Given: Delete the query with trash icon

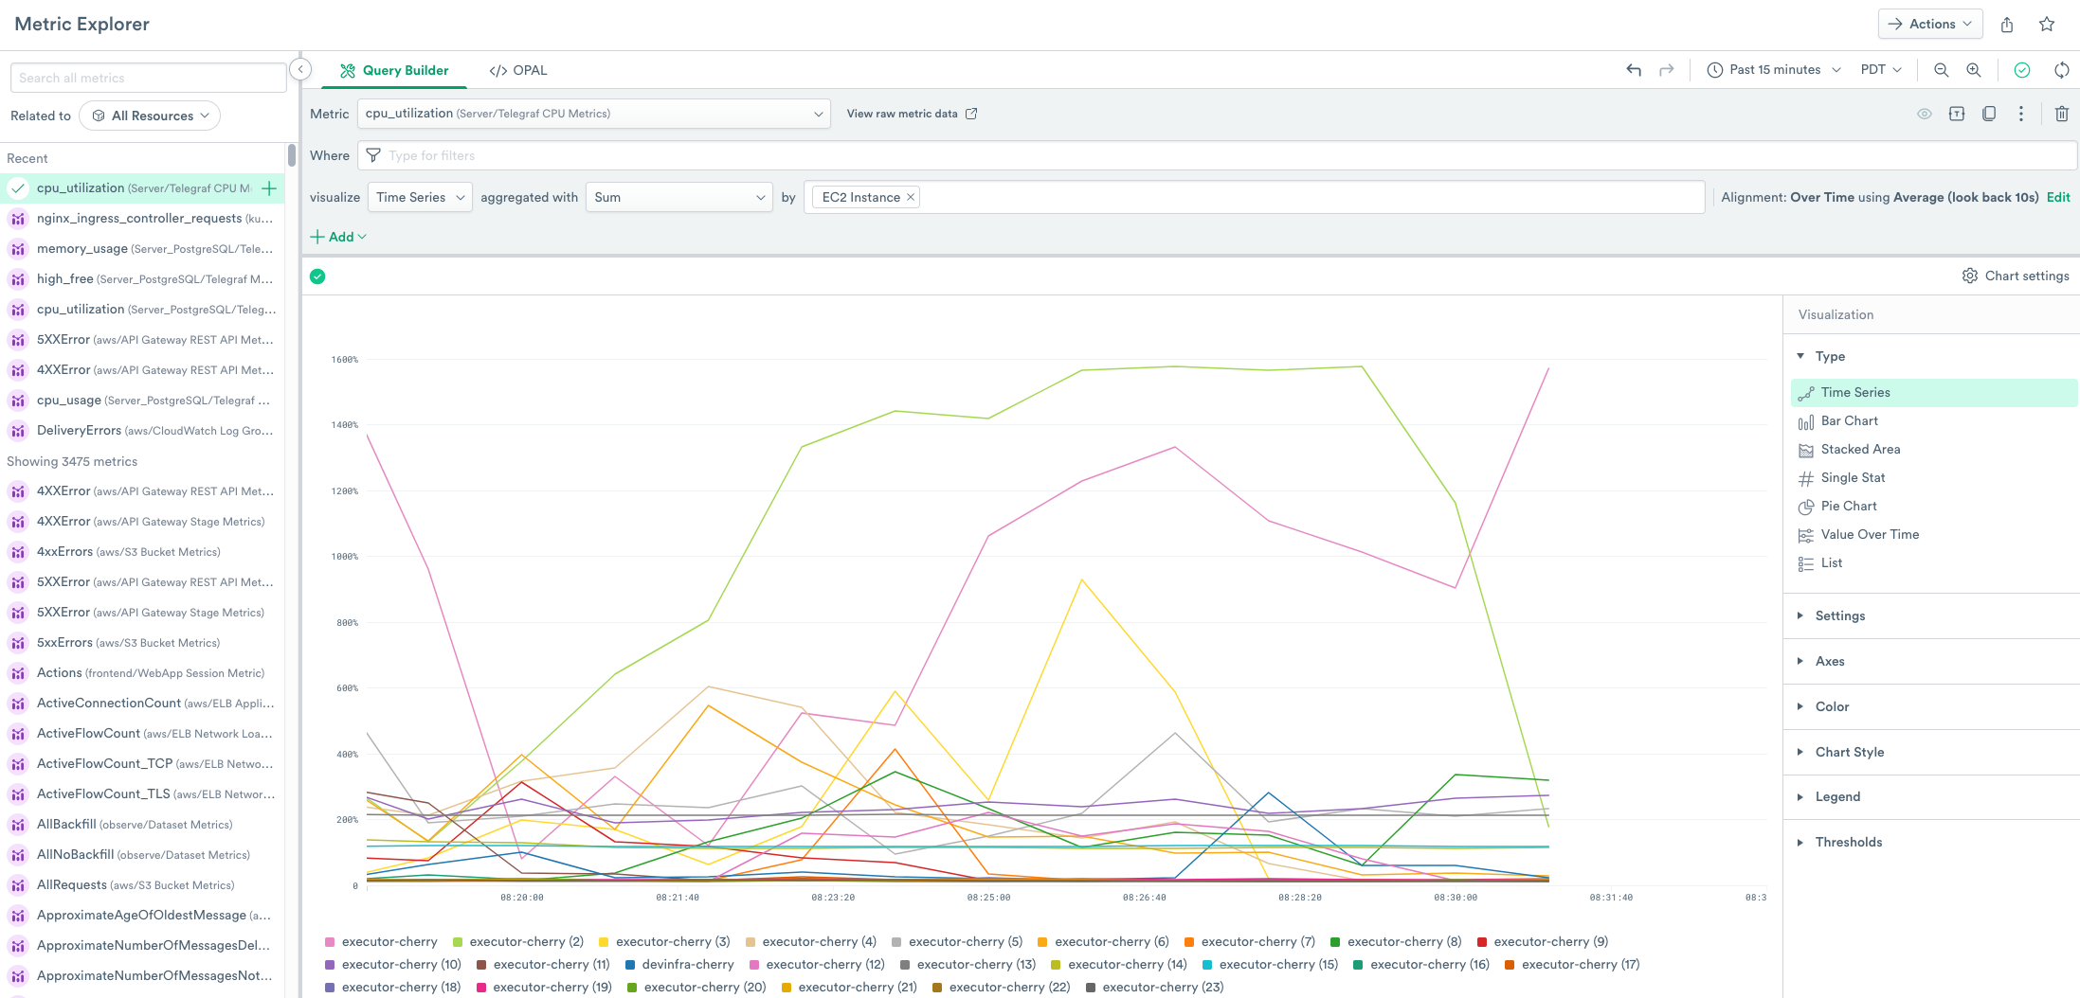Looking at the screenshot, I should 2062,114.
